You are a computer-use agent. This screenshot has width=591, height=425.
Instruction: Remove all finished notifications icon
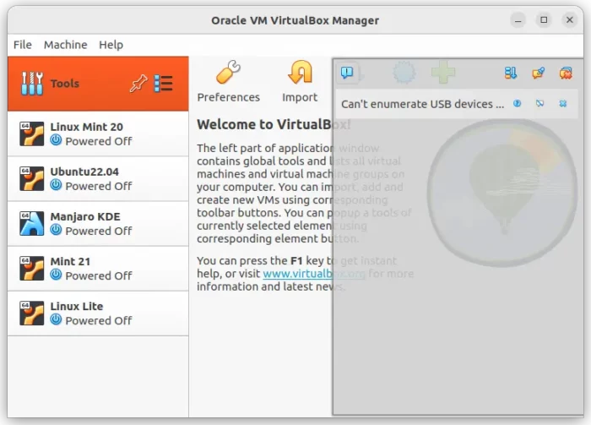[566, 73]
